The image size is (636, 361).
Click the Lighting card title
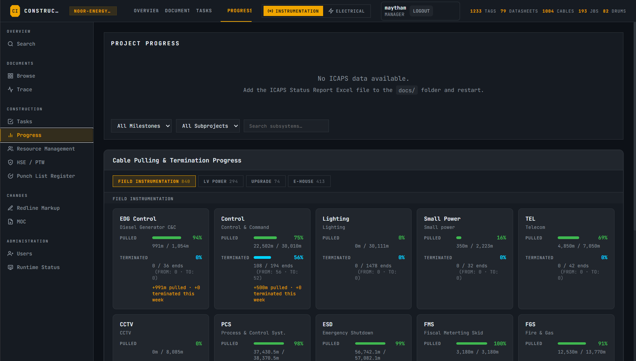(x=336, y=219)
